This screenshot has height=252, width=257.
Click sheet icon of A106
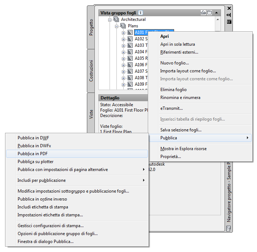tap(130, 65)
